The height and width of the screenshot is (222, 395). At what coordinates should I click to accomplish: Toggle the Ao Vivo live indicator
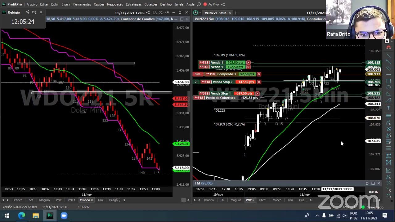point(211,4)
